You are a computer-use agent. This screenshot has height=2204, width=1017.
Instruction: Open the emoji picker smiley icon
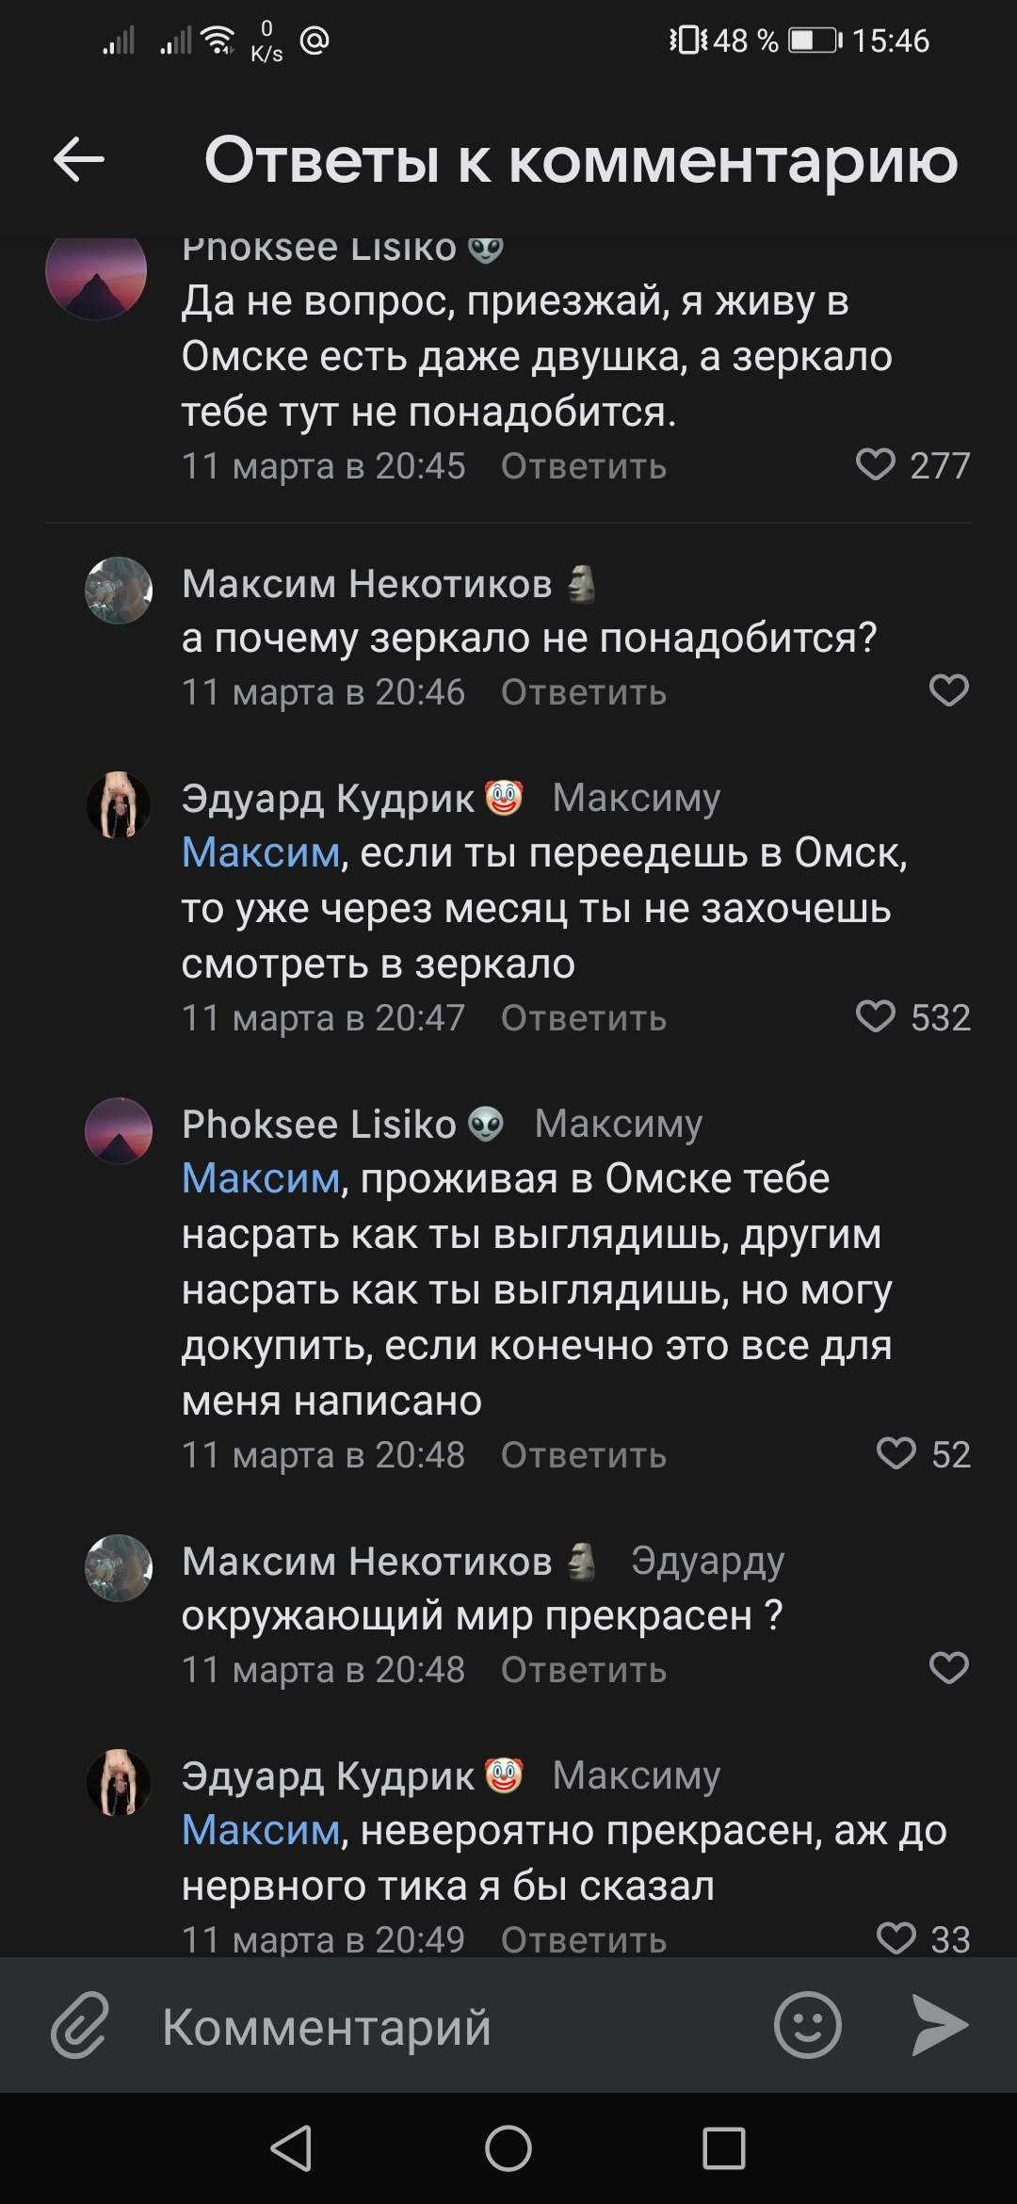pos(807,2025)
